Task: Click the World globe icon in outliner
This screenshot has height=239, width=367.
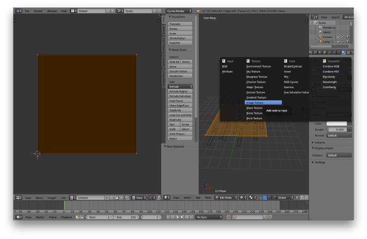Action: pyautogui.click(x=321, y=32)
